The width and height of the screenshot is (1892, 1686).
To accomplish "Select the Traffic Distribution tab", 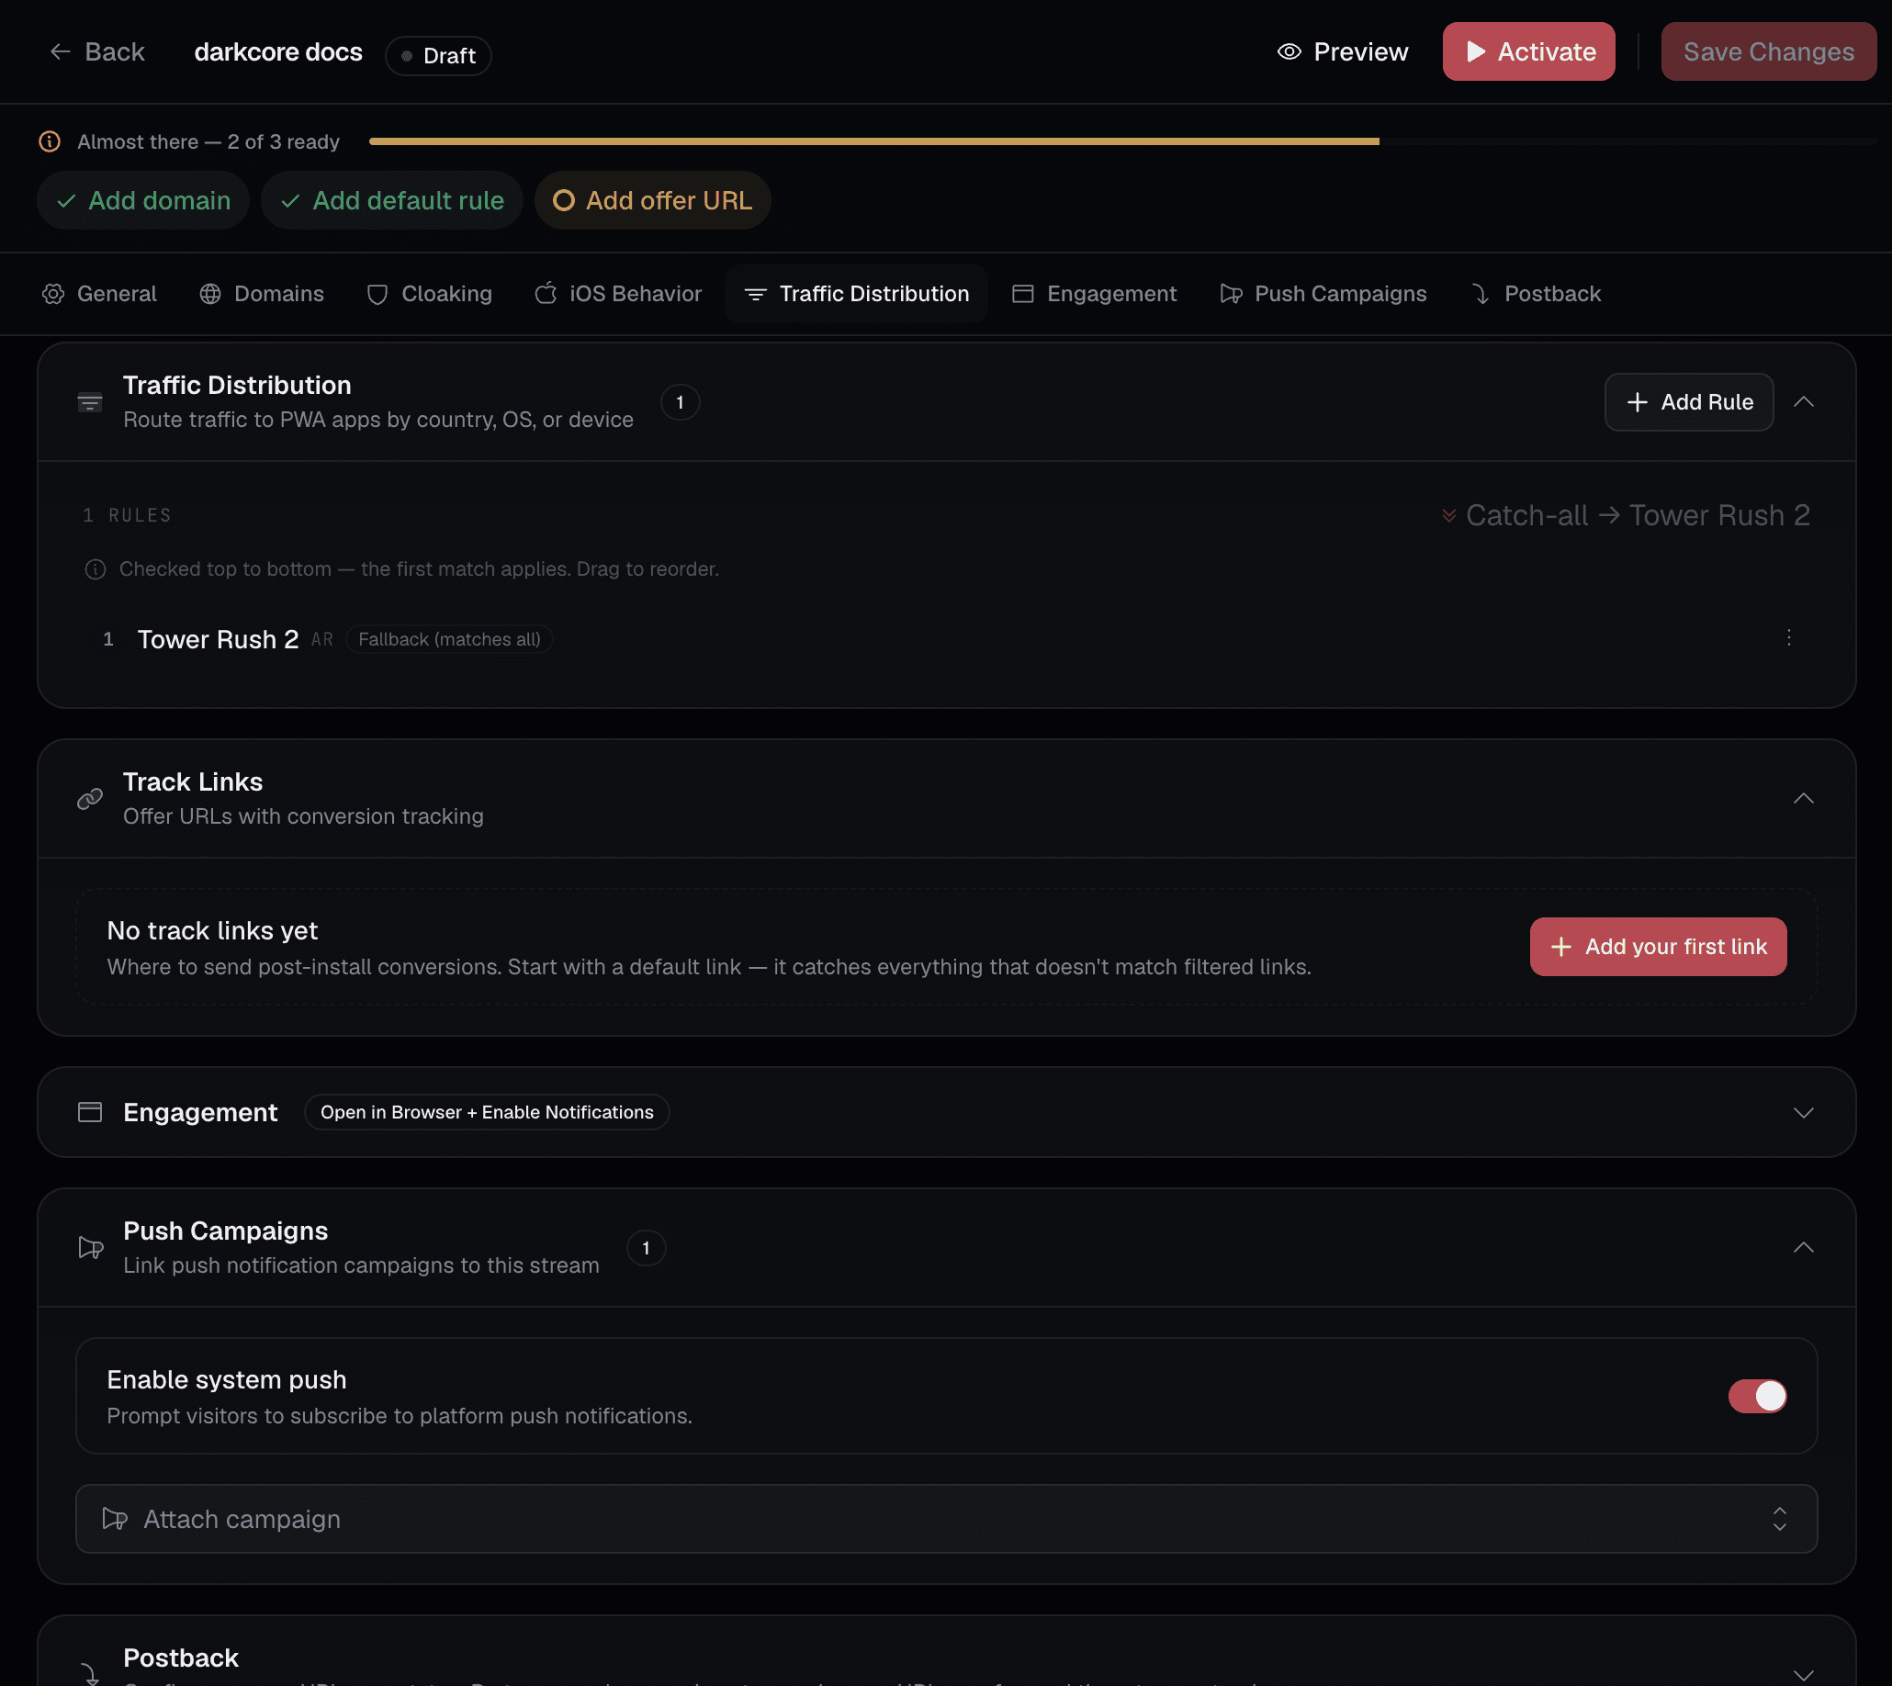I will pyautogui.click(x=856, y=294).
